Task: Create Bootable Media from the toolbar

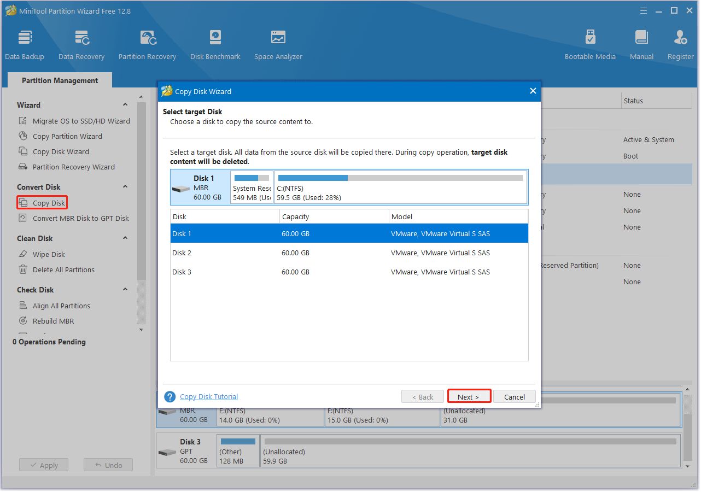Action: tap(590, 45)
